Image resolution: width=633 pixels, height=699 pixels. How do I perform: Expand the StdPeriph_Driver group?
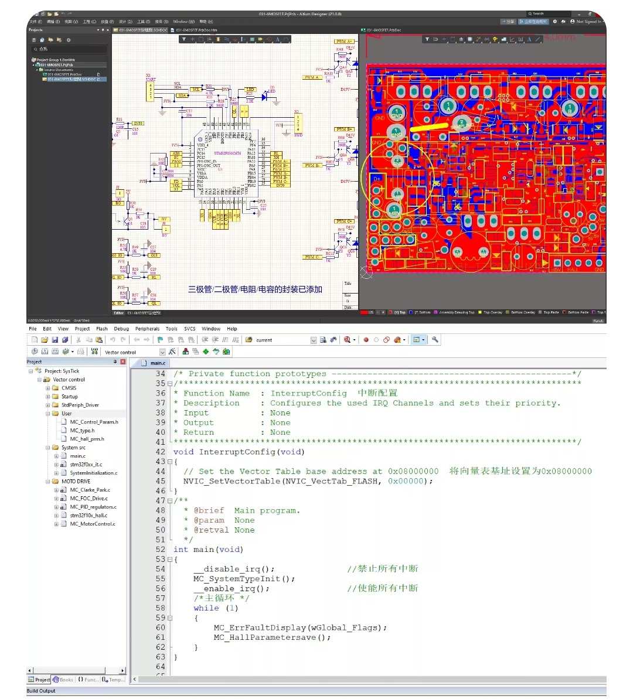point(47,405)
